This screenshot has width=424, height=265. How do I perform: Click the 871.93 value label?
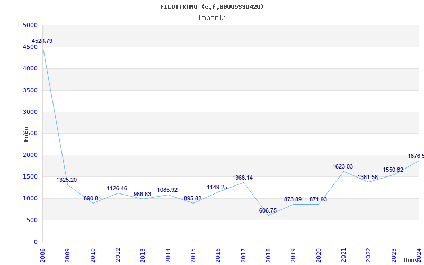pyautogui.click(x=319, y=200)
